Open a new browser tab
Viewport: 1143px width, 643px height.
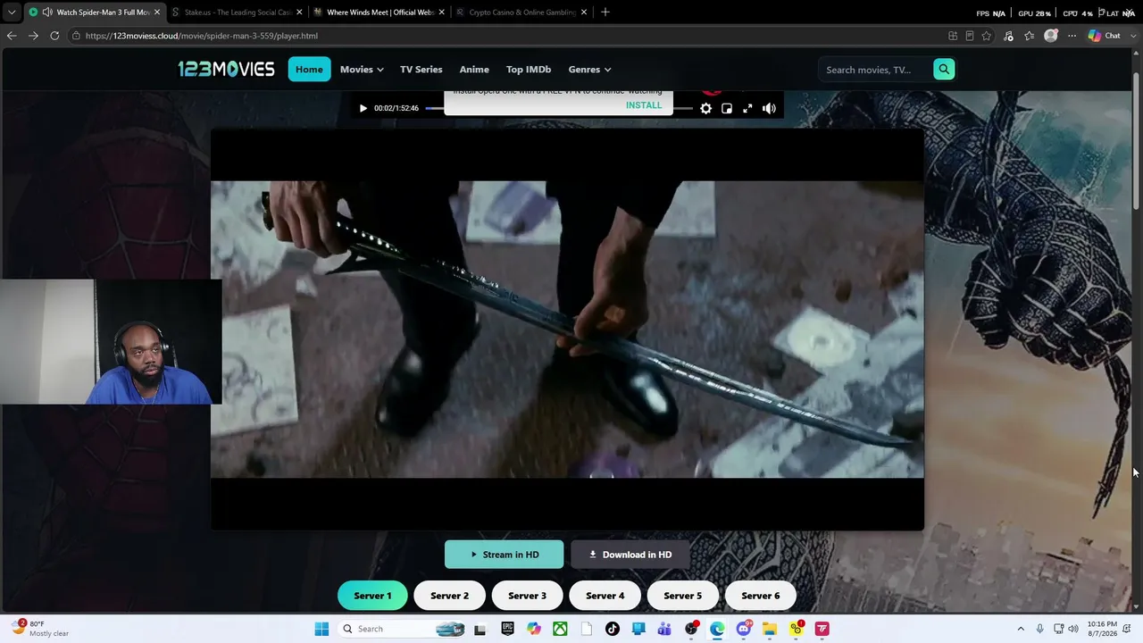[x=605, y=13]
